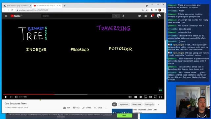The height and width of the screenshot is (119, 211).
Task: Go to the YouTube home logo
Action: pyautogui.click(x=15, y=16)
